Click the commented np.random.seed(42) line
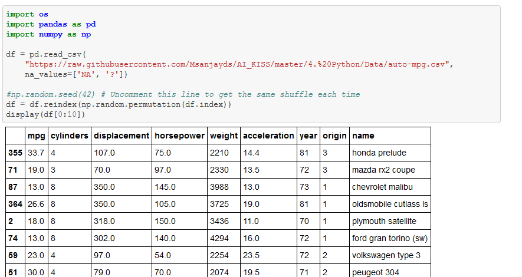 [183, 94]
